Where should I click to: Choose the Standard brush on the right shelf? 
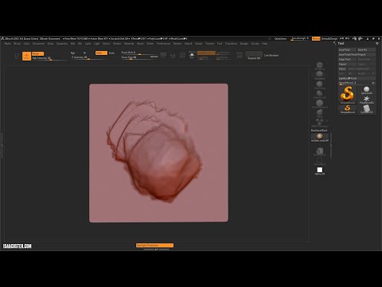pos(319,76)
